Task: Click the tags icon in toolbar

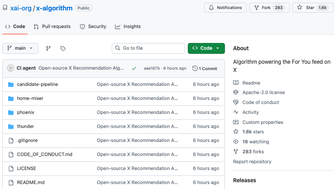Action: click(x=63, y=48)
